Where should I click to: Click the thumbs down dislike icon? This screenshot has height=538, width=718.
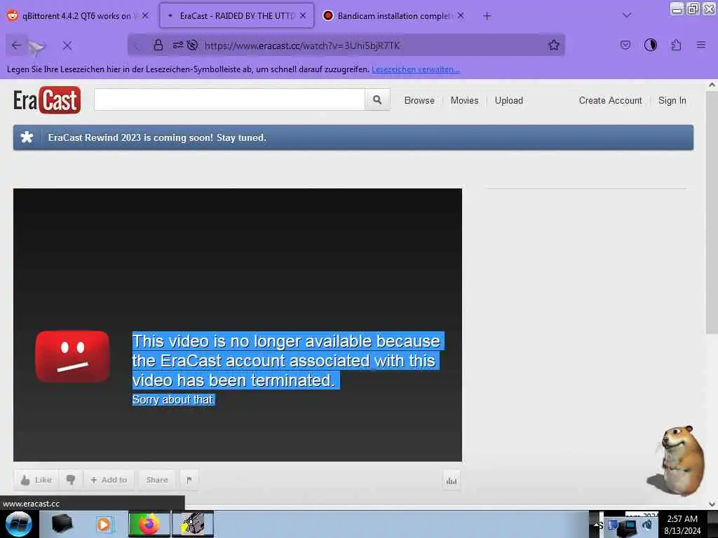coord(71,479)
